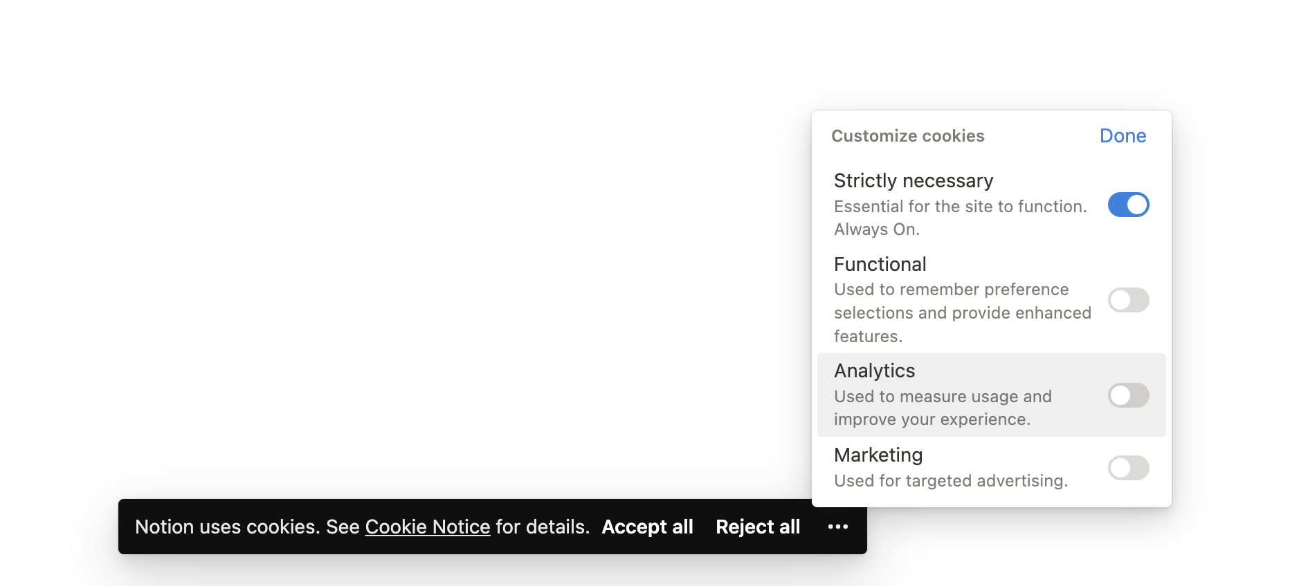Open the Cookie Notice link
1290x586 pixels.
tap(427, 527)
